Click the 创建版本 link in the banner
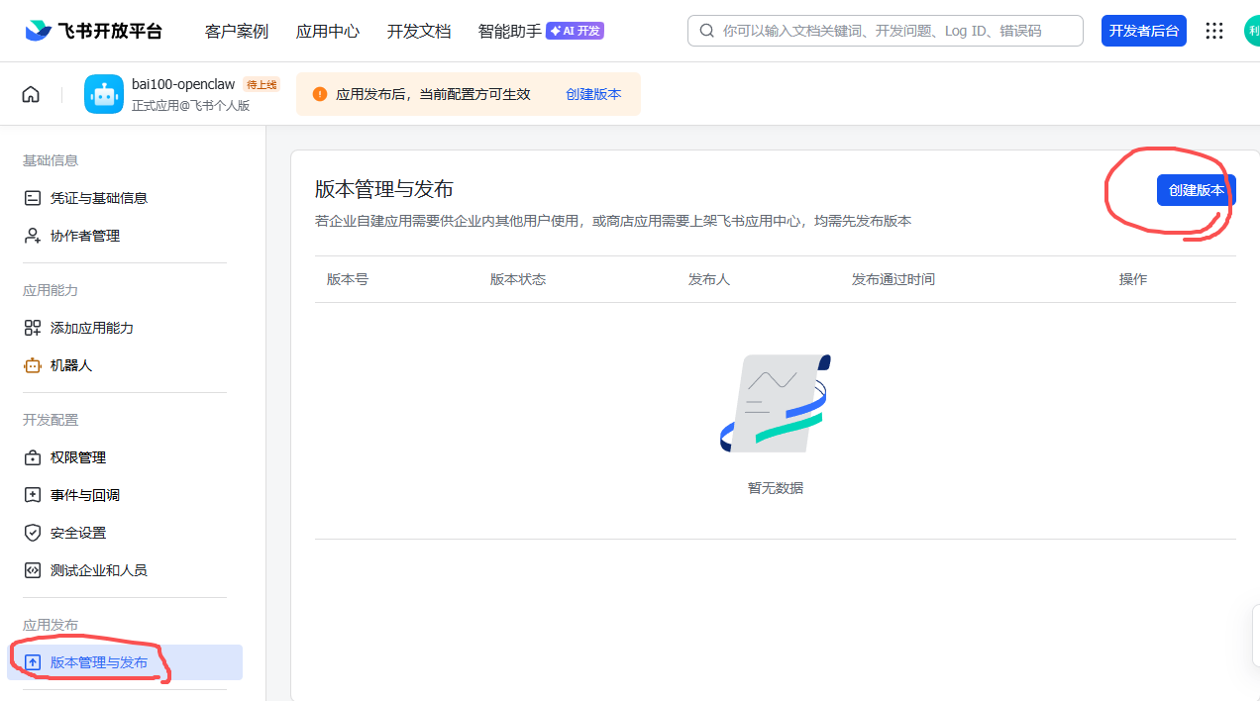The width and height of the screenshot is (1260, 701). tap(593, 94)
